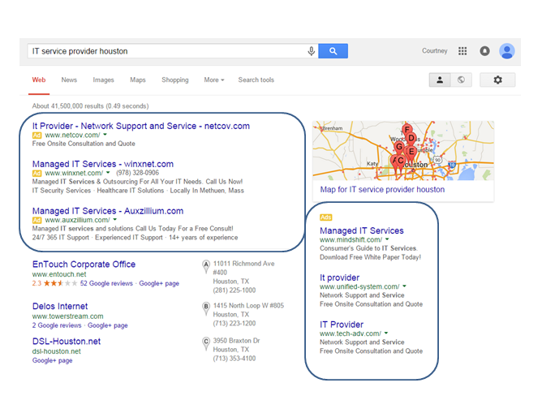Viewport: 542px width, 400px height.
Task: Expand dropdown arrow next to www.unified-system.com
Action: [404, 286]
